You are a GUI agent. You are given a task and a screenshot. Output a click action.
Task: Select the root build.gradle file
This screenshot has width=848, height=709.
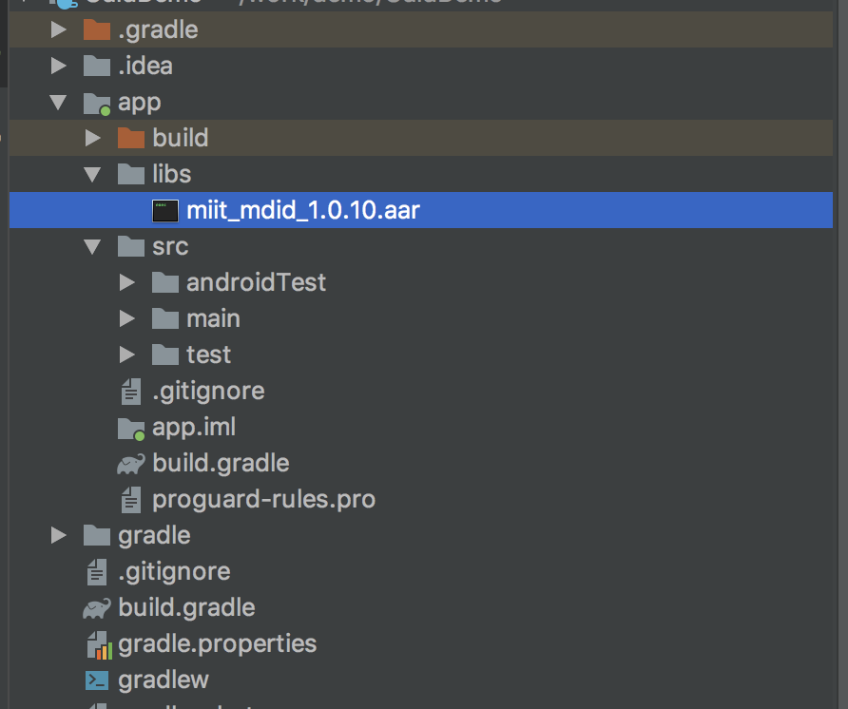pyautogui.click(x=186, y=607)
